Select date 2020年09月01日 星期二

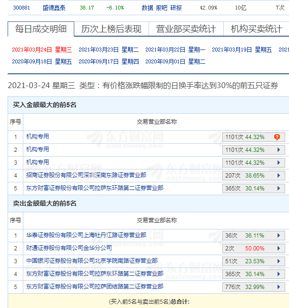(x=175, y=61)
